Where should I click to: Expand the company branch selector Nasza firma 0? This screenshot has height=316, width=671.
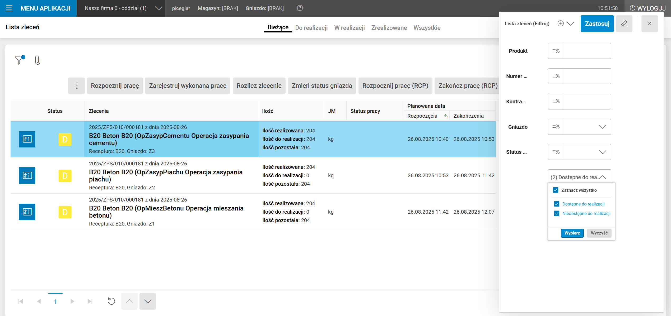pyautogui.click(x=159, y=8)
